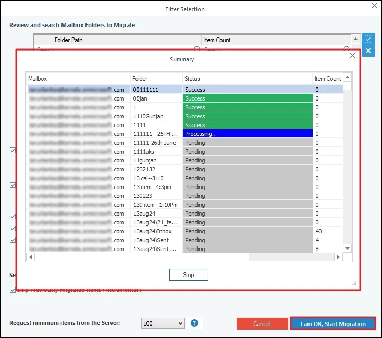This screenshot has width=382, height=338.
Task: Select the 139 item--1:10Pm folder cell
Action: (156, 205)
